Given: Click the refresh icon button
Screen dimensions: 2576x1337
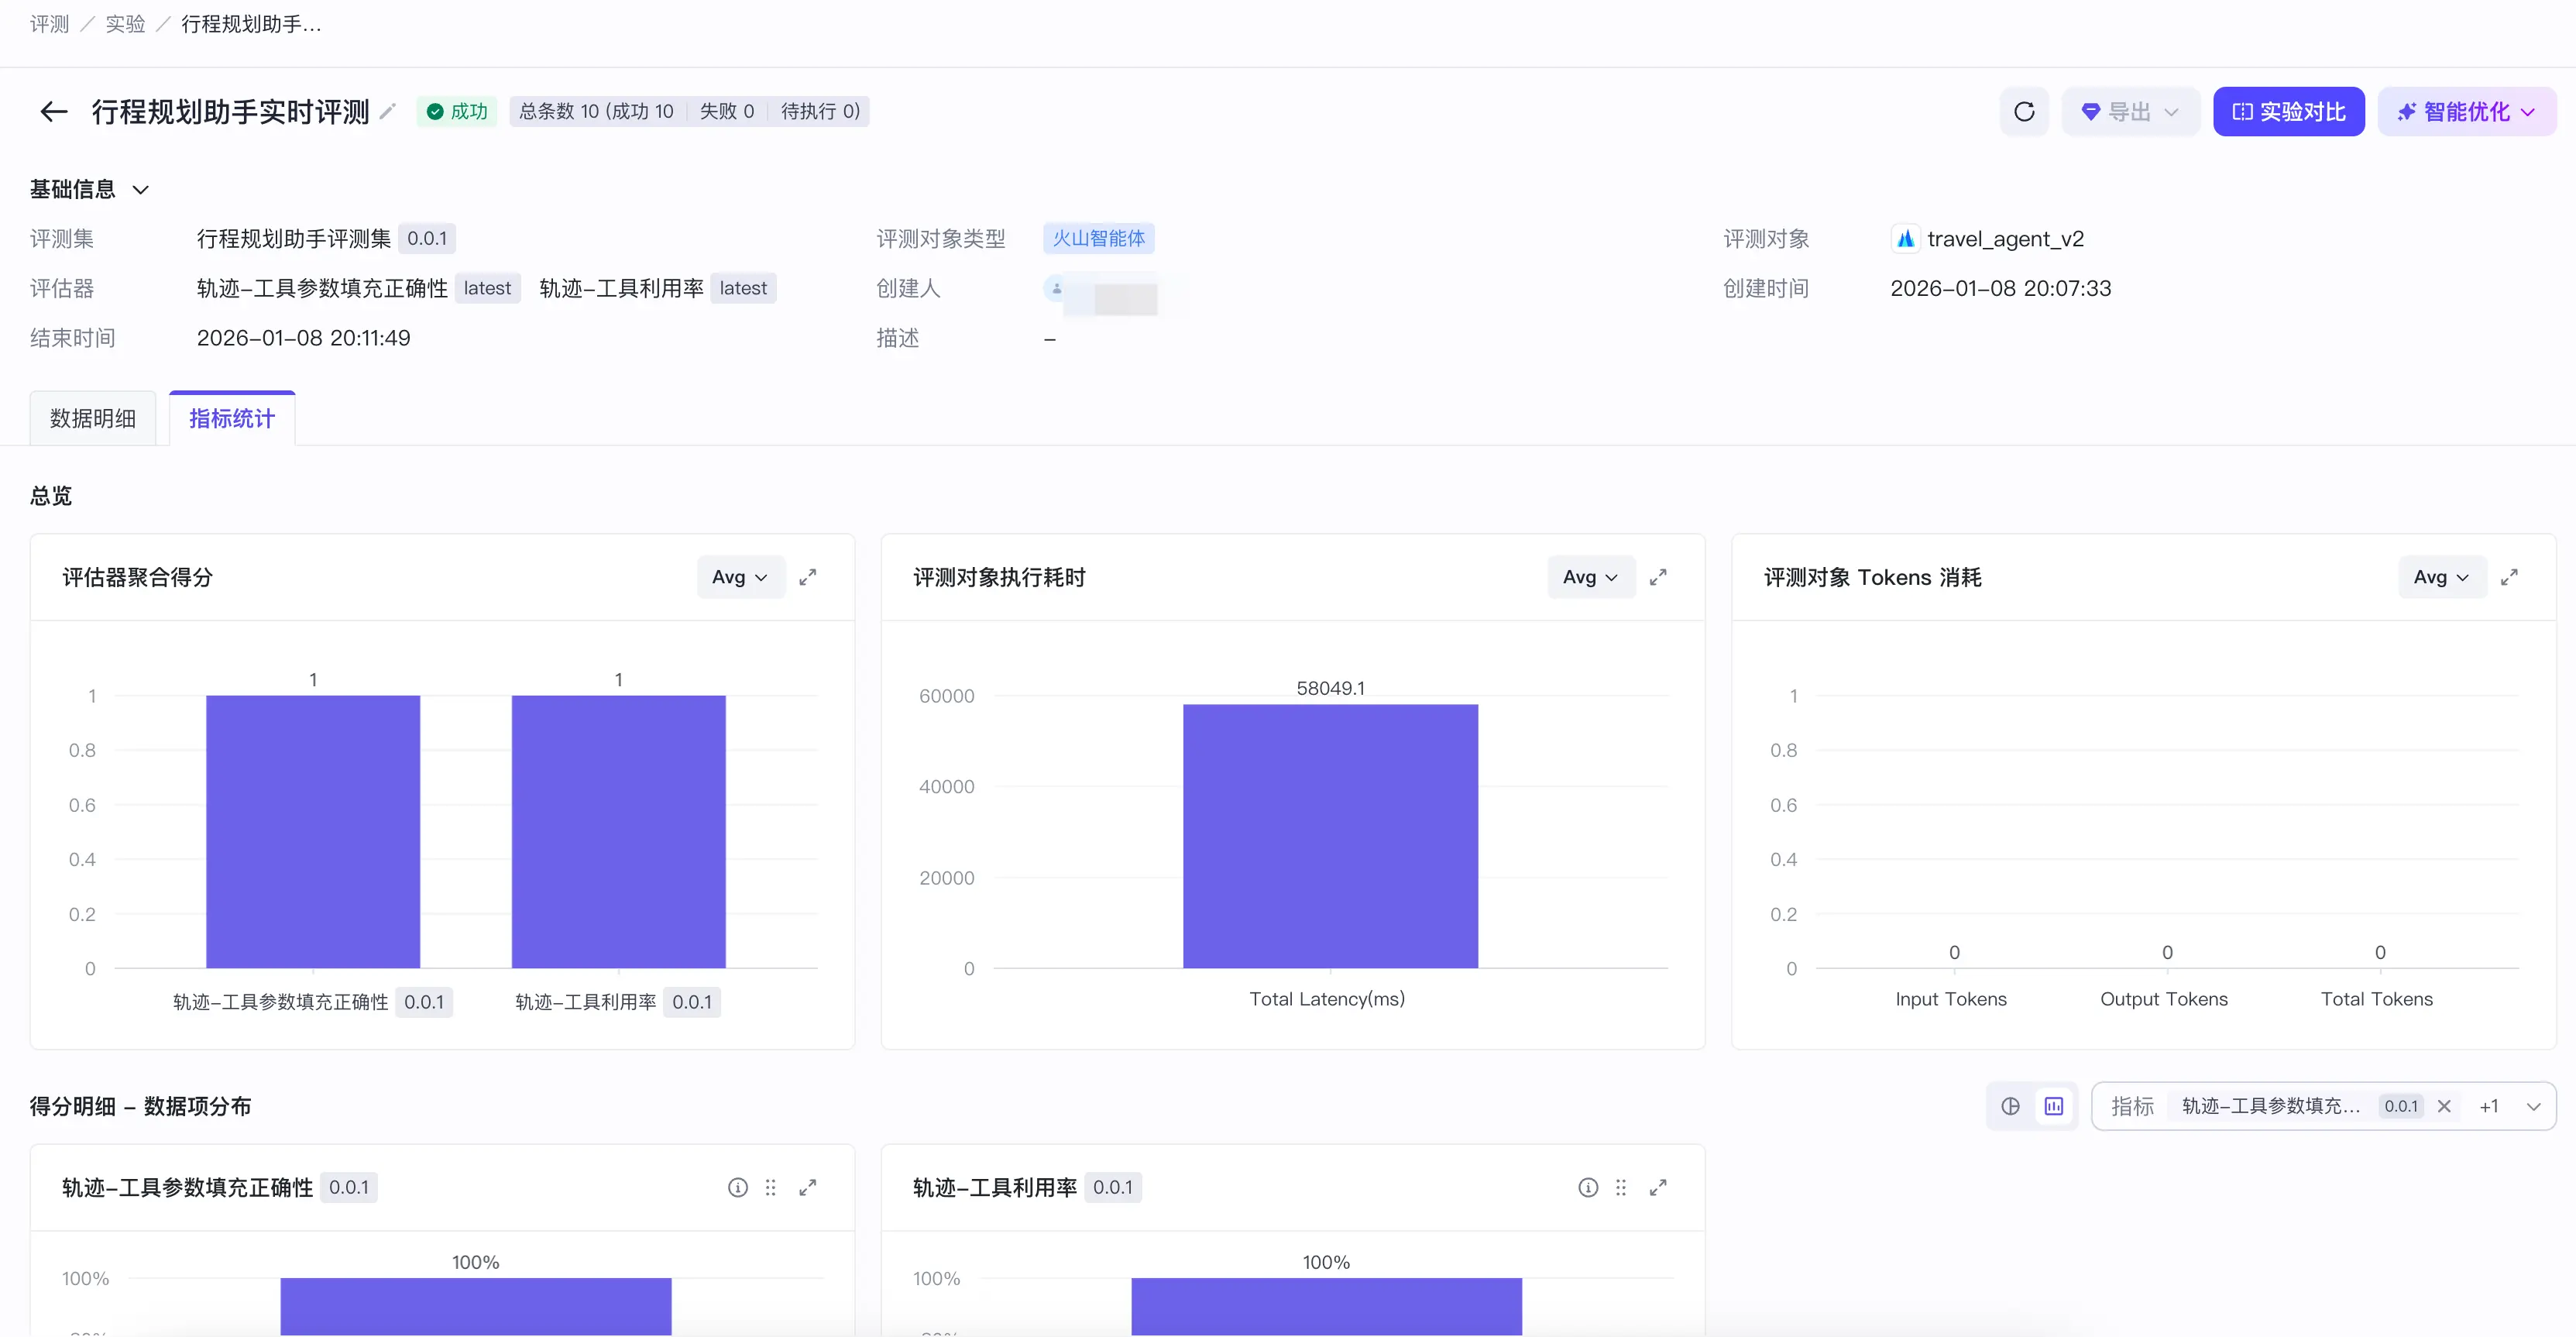Looking at the screenshot, I should coord(2024,111).
